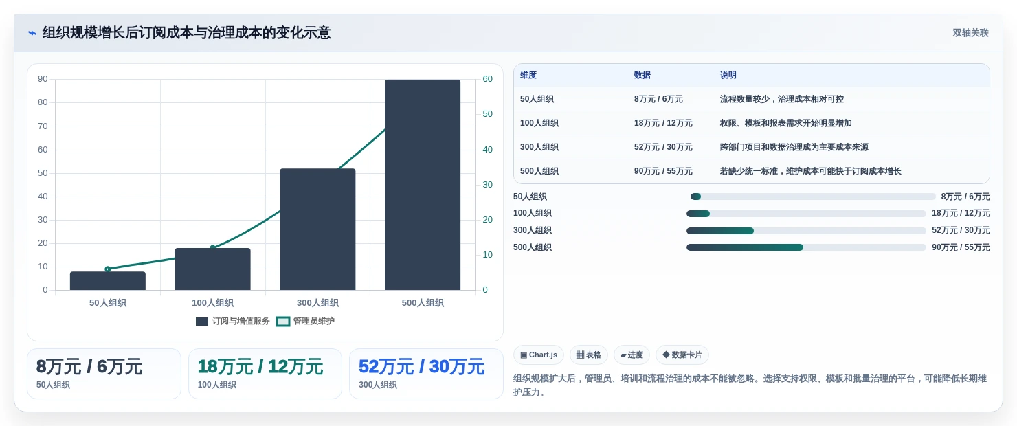Click the 100人组织 progress bar

coord(806,214)
